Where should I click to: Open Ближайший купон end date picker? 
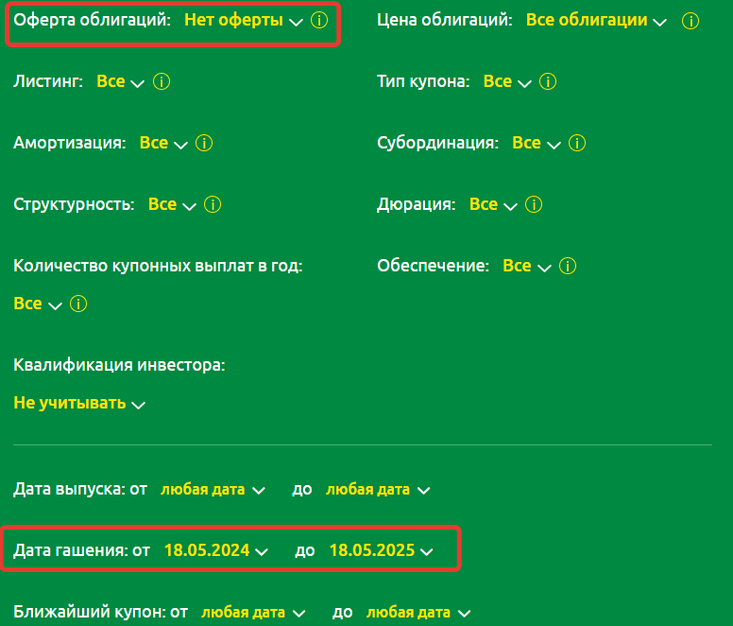[x=418, y=613]
